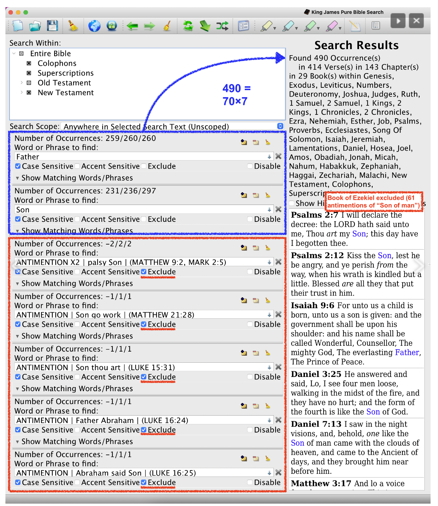The width and height of the screenshot is (438, 506).
Task: Open help with the question mark icon
Action: [112, 26]
